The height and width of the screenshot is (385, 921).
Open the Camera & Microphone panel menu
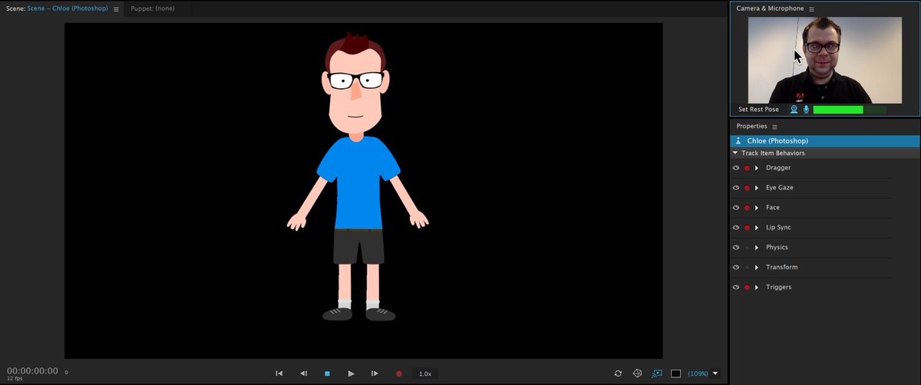click(811, 9)
